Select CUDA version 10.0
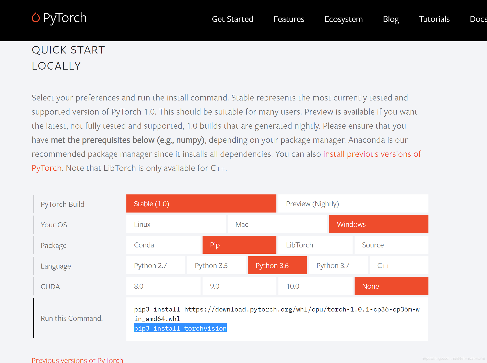The width and height of the screenshot is (487, 363). (315, 286)
